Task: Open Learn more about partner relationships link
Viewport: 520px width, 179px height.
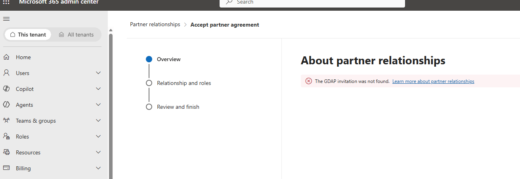Action: click(433, 81)
